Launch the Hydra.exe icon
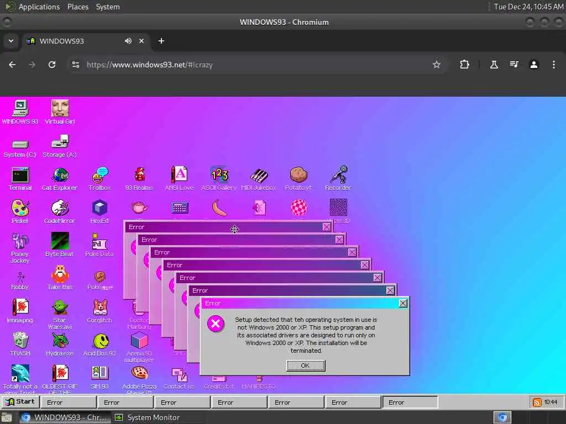The image size is (566, 424). 60,344
